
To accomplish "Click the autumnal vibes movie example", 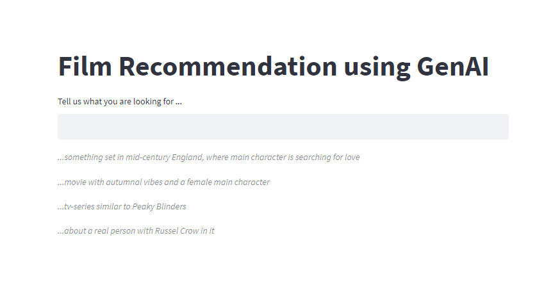I will (x=163, y=182).
